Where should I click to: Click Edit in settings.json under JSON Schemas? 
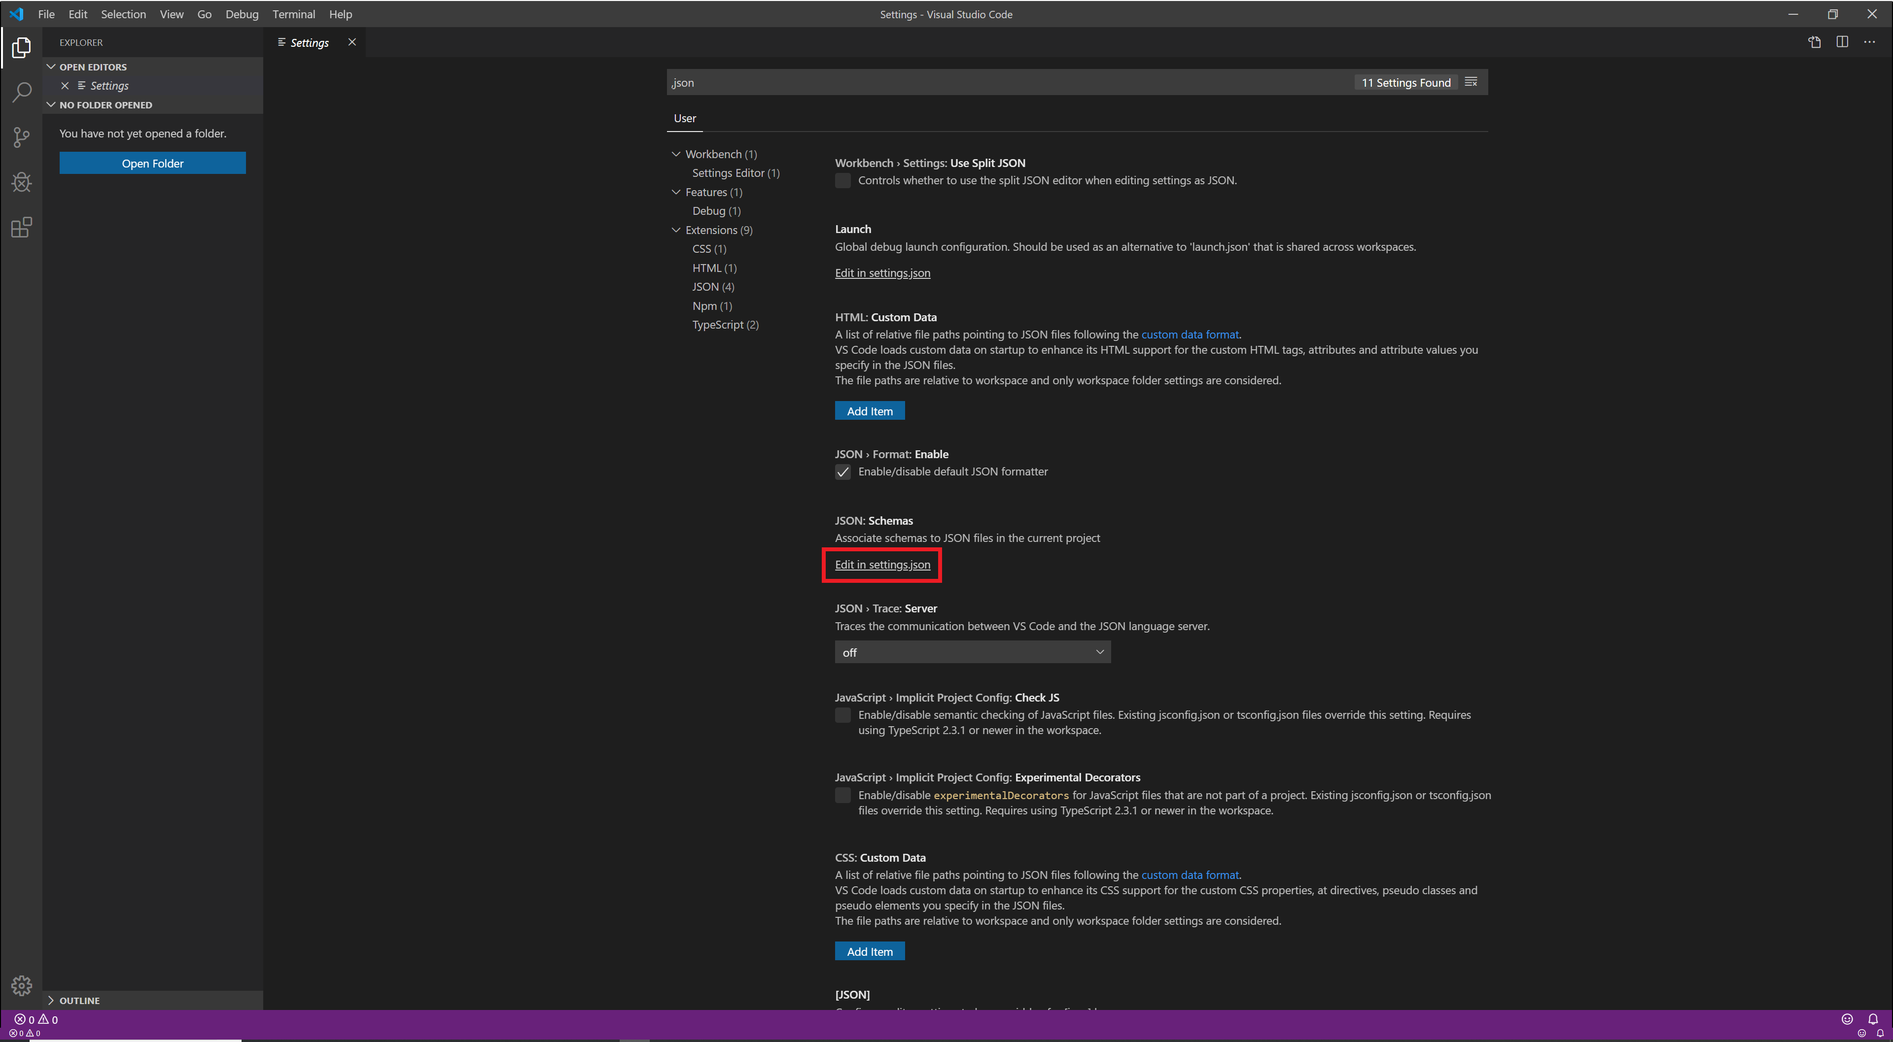(882, 565)
